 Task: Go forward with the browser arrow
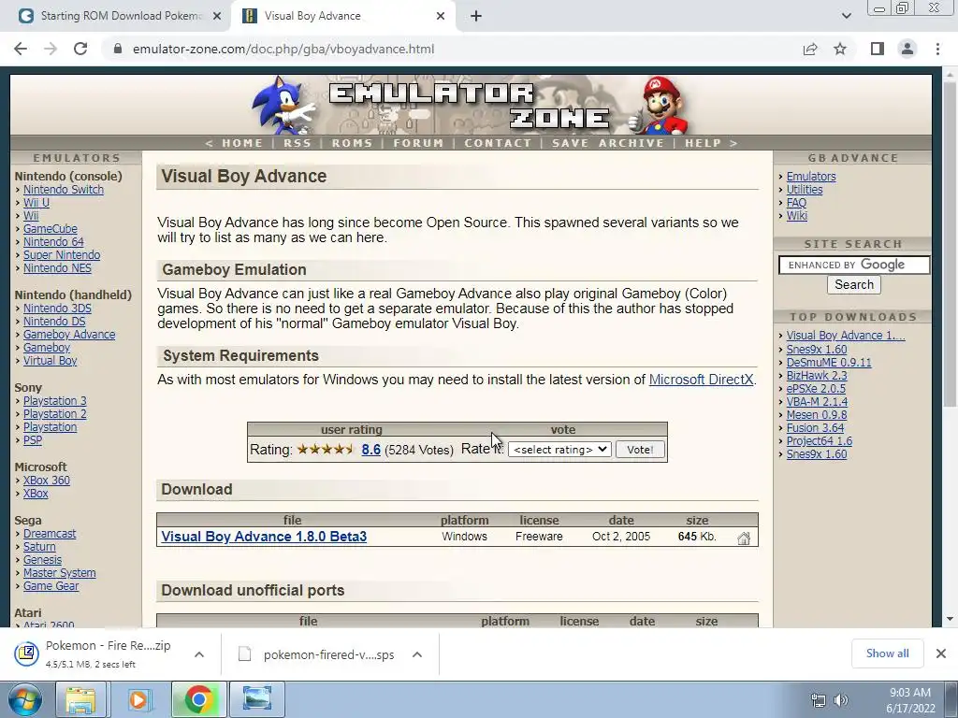(x=51, y=49)
